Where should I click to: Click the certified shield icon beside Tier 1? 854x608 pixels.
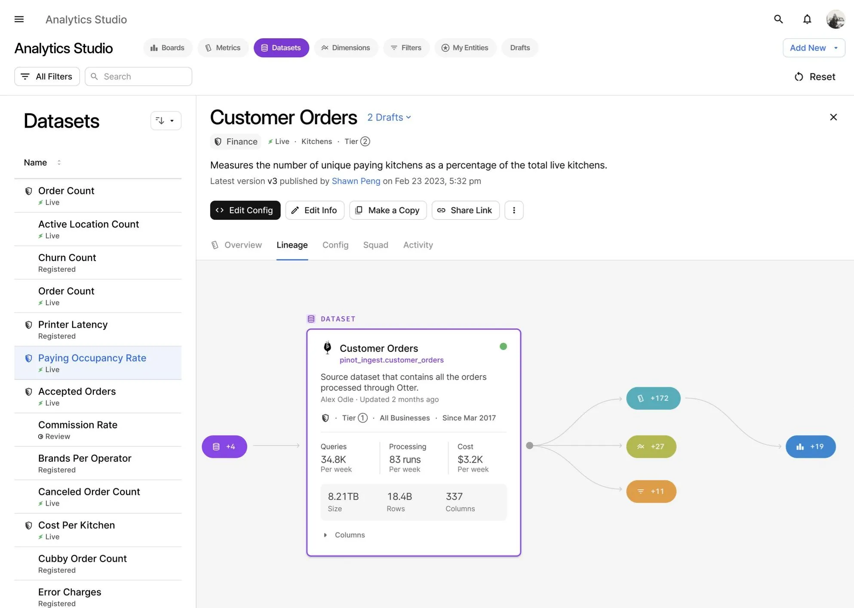(x=326, y=418)
